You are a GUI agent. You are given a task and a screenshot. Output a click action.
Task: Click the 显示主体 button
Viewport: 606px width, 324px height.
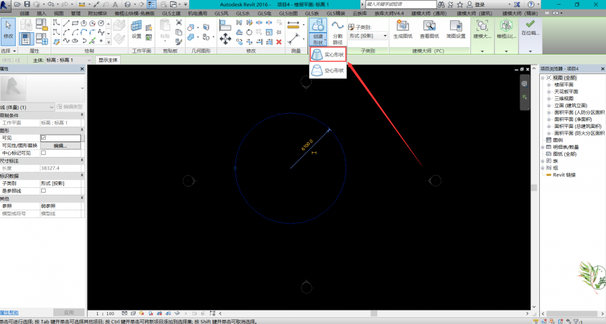[x=108, y=60]
